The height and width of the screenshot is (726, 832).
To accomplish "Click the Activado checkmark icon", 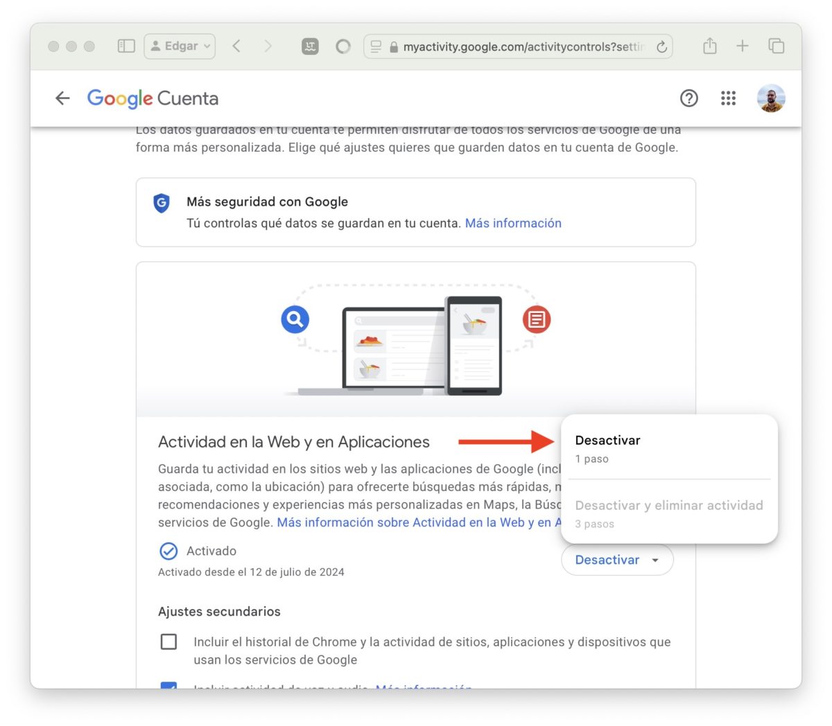I will point(168,551).
